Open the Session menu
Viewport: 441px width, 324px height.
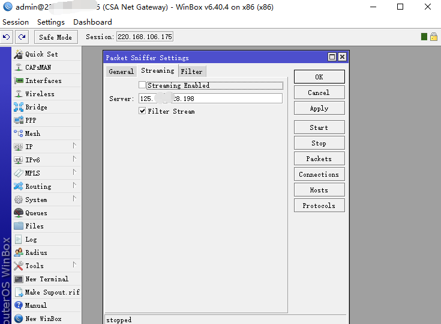pyautogui.click(x=16, y=22)
